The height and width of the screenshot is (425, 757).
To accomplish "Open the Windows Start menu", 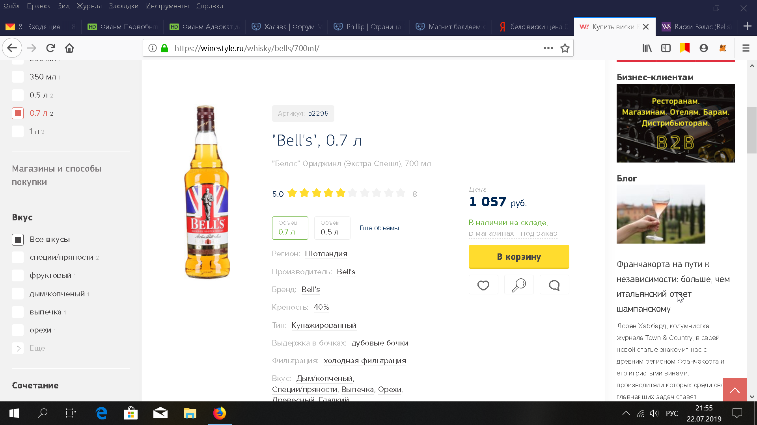I will tap(14, 413).
